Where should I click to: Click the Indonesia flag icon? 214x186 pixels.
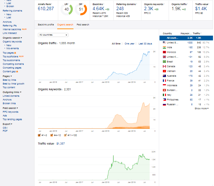tap(164, 85)
